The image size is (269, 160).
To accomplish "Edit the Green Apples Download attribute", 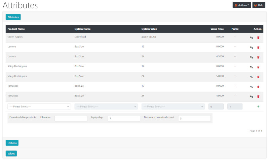I will click(252, 38).
